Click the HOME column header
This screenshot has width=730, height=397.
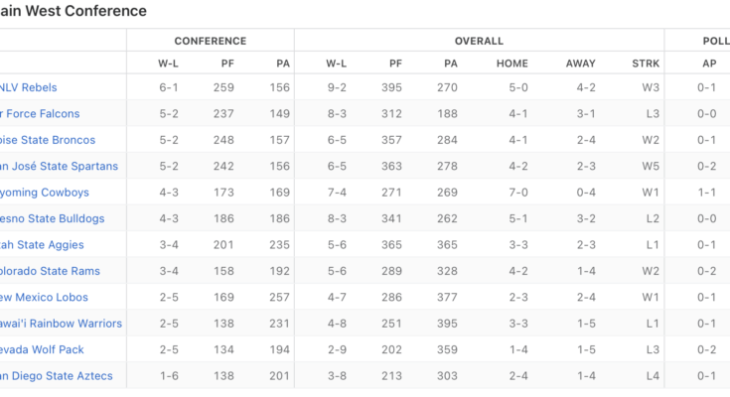(518, 65)
